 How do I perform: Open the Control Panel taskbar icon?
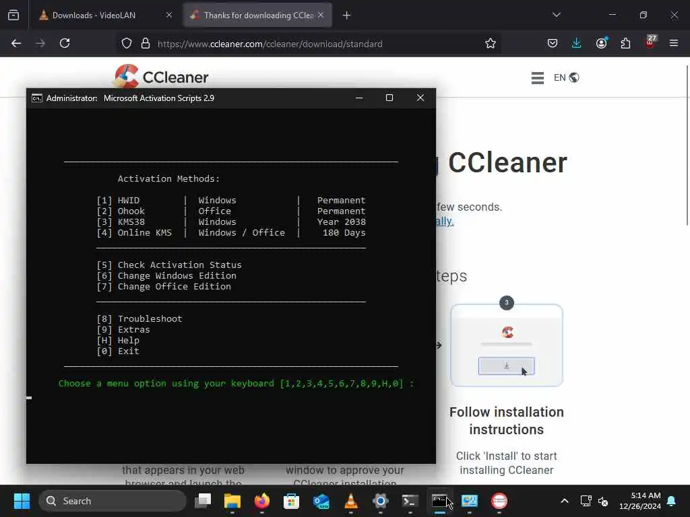tap(470, 501)
